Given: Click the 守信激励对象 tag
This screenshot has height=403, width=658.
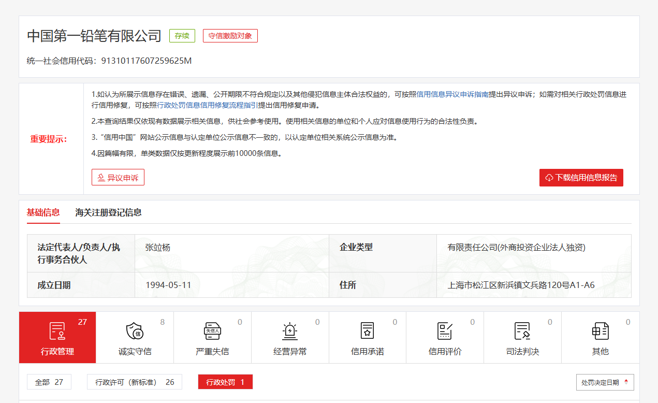Looking at the screenshot, I should (x=230, y=36).
